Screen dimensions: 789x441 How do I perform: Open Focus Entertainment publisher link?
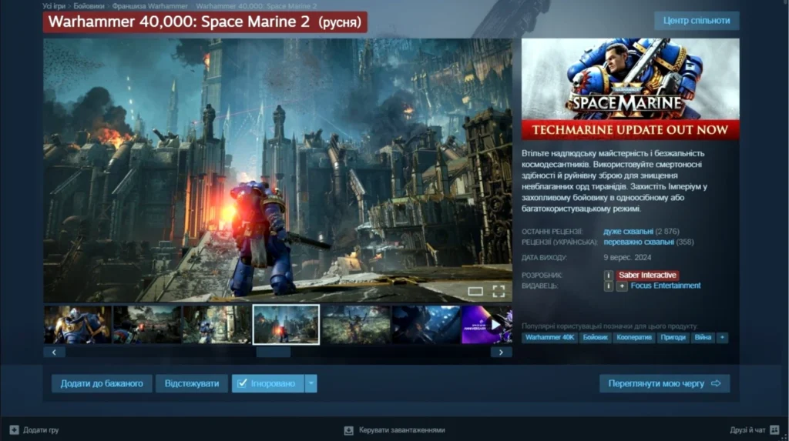point(665,286)
